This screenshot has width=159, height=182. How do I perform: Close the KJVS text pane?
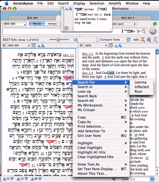pos(81,45)
